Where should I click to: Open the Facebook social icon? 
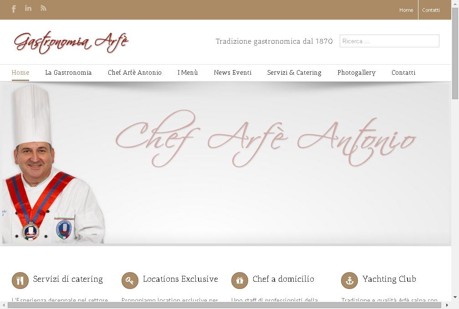pyautogui.click(x=14, y=9)
